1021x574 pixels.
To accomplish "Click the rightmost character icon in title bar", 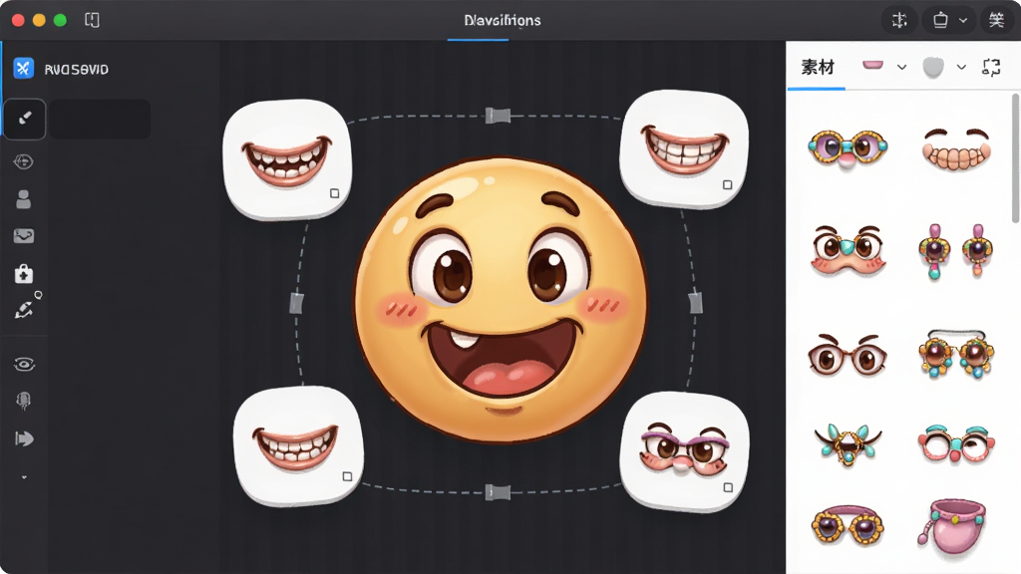I will [996, 20].
